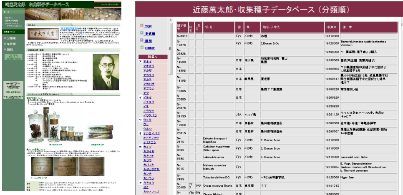Jump to family カバノキ
The width and height of the screenshot is (403, 195).
point(149,165)
